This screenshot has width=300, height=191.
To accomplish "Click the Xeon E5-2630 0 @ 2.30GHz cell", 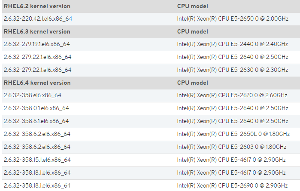I will pos(233,70).
